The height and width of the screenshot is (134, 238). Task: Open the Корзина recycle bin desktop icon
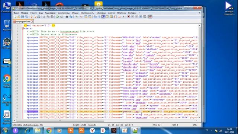(x=7, y=25)
